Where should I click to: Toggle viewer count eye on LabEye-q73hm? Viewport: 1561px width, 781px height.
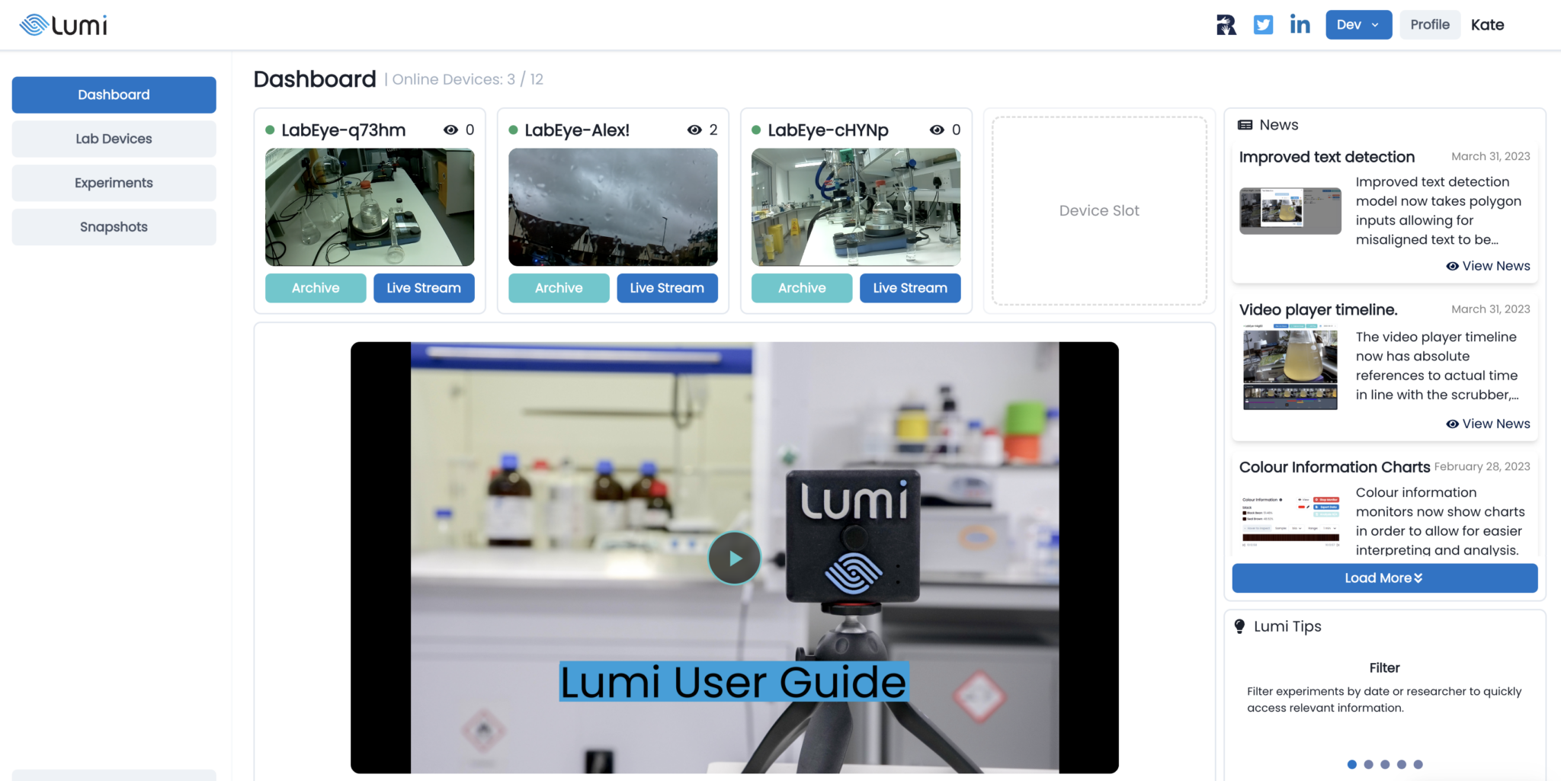pyautogui.click(x=450, y=130)
